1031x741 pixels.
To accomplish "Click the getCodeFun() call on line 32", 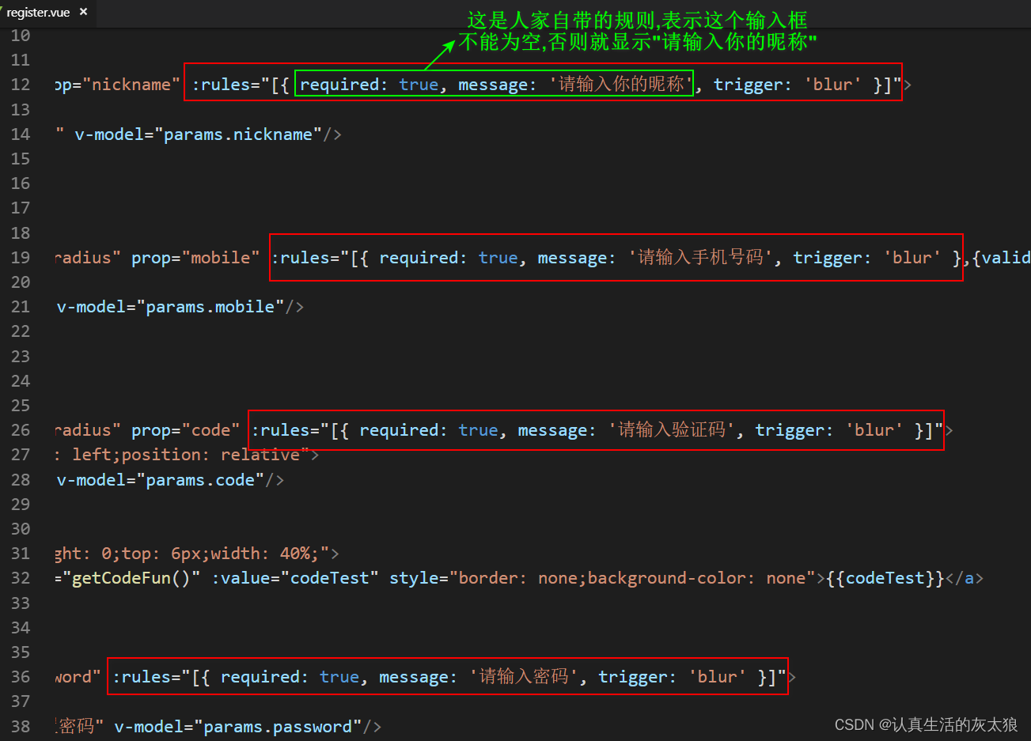I will (x=131, y=578).
